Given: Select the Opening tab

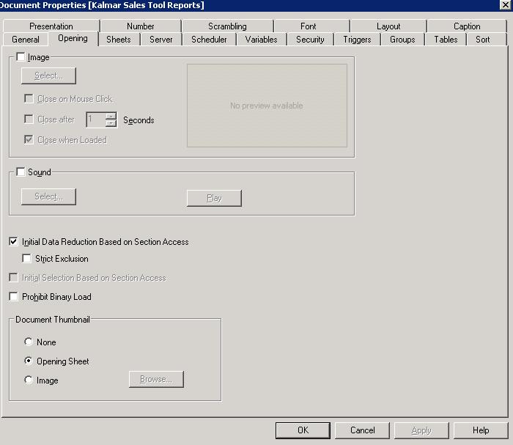Looking at the screenshot, I should tap(73, 39).
